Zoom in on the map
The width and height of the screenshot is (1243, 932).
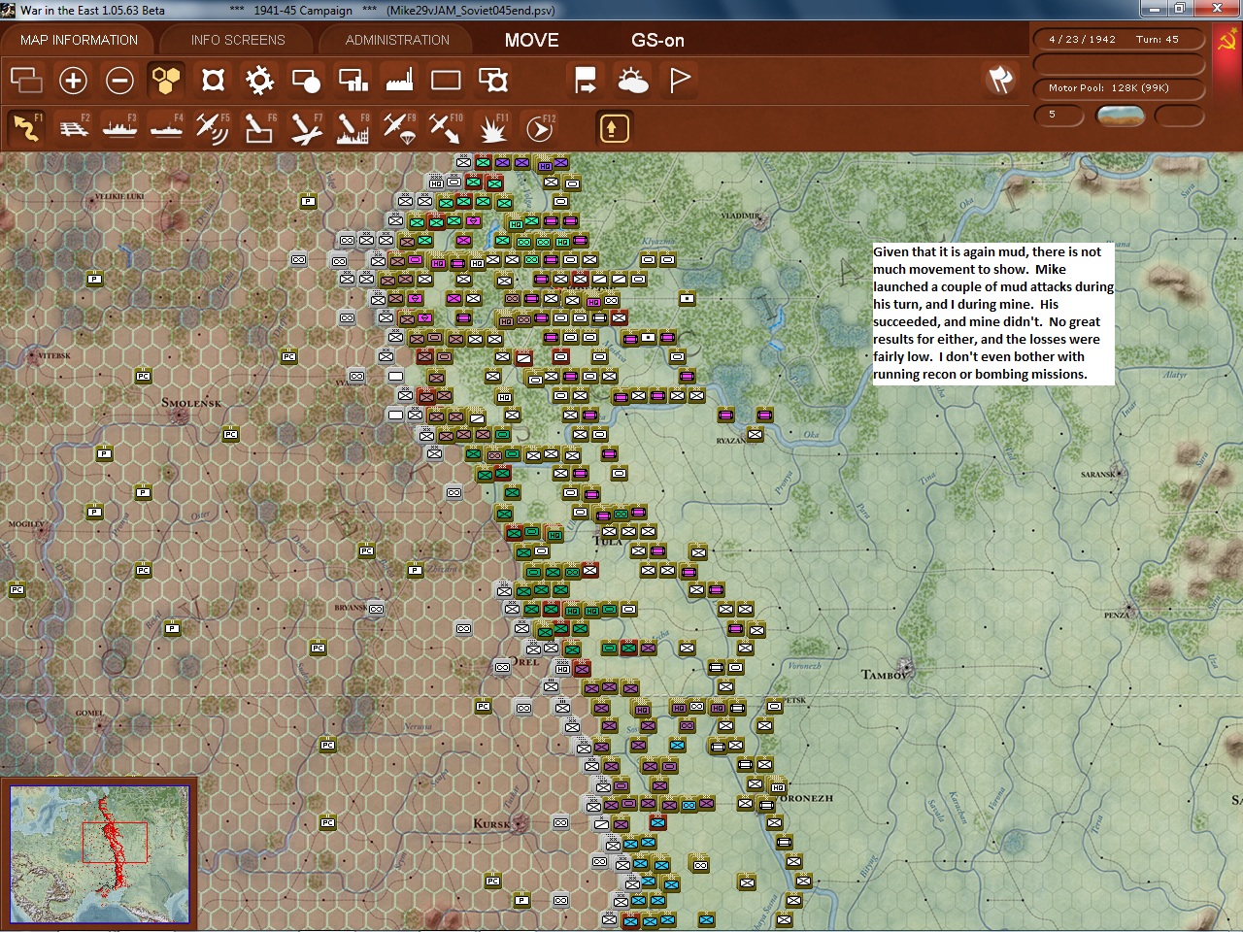click(x=73, y=80)
